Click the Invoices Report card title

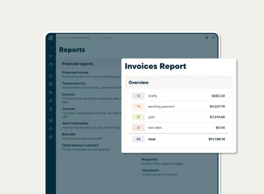(155, 66)
